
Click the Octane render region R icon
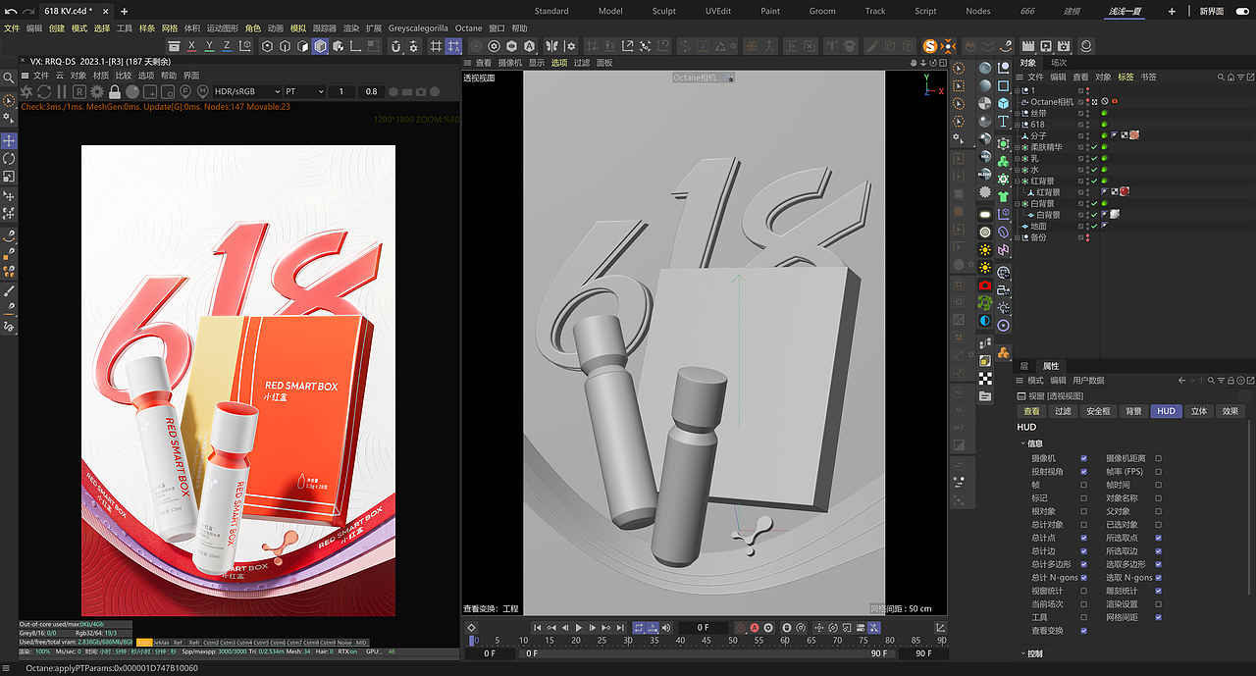pos(79,91)
